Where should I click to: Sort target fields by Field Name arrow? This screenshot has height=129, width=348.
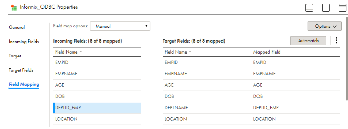(190, 52)
